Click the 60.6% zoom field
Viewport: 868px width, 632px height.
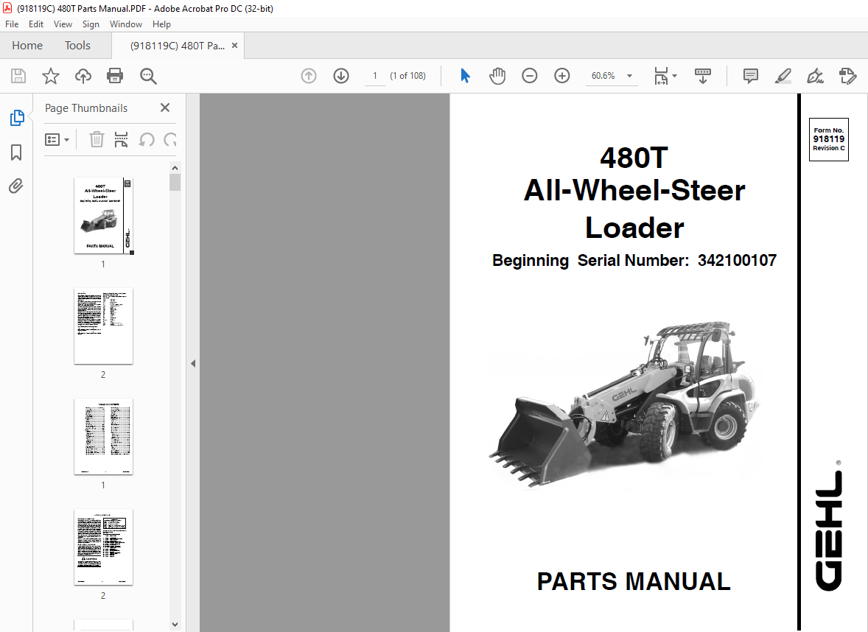603,76
